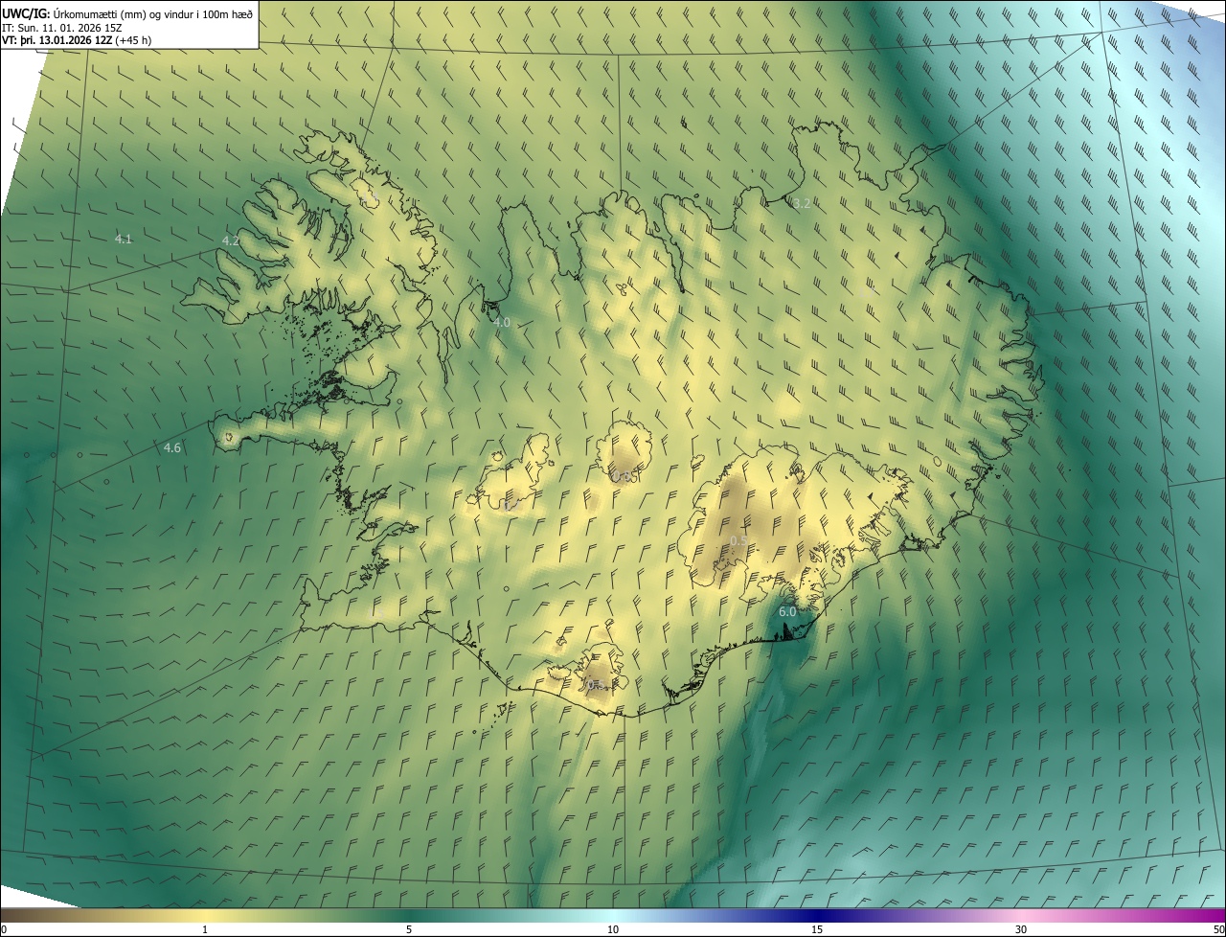Select the 4.2 value near the Westfjords
Viewport: 1226px width, 937px height.
[x=230, y=241]
